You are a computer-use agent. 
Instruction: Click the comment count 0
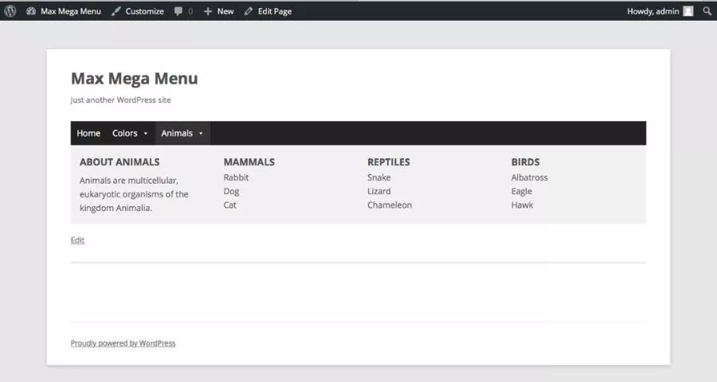click(190, 11)
